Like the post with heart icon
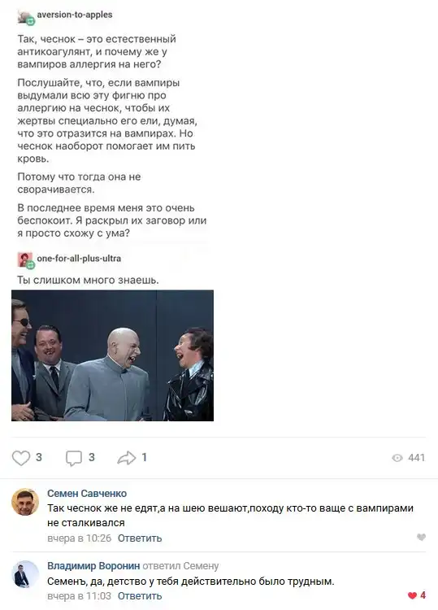 pyautogui.click(x=21, y=458)
